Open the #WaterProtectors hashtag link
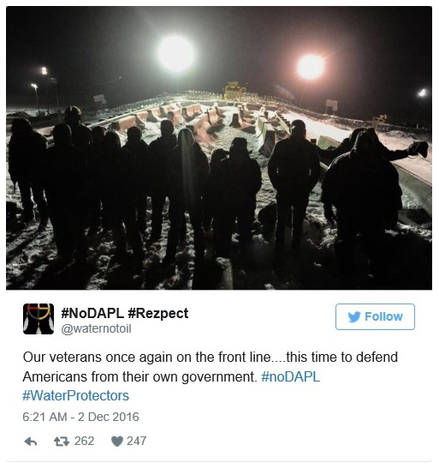This screenshot has height=469, width=439. (x=76, y=396)
